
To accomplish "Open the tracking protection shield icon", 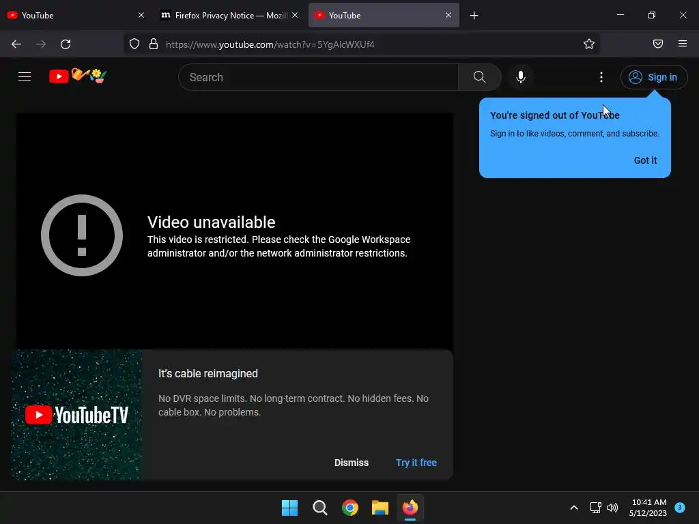I will [134, 44].
